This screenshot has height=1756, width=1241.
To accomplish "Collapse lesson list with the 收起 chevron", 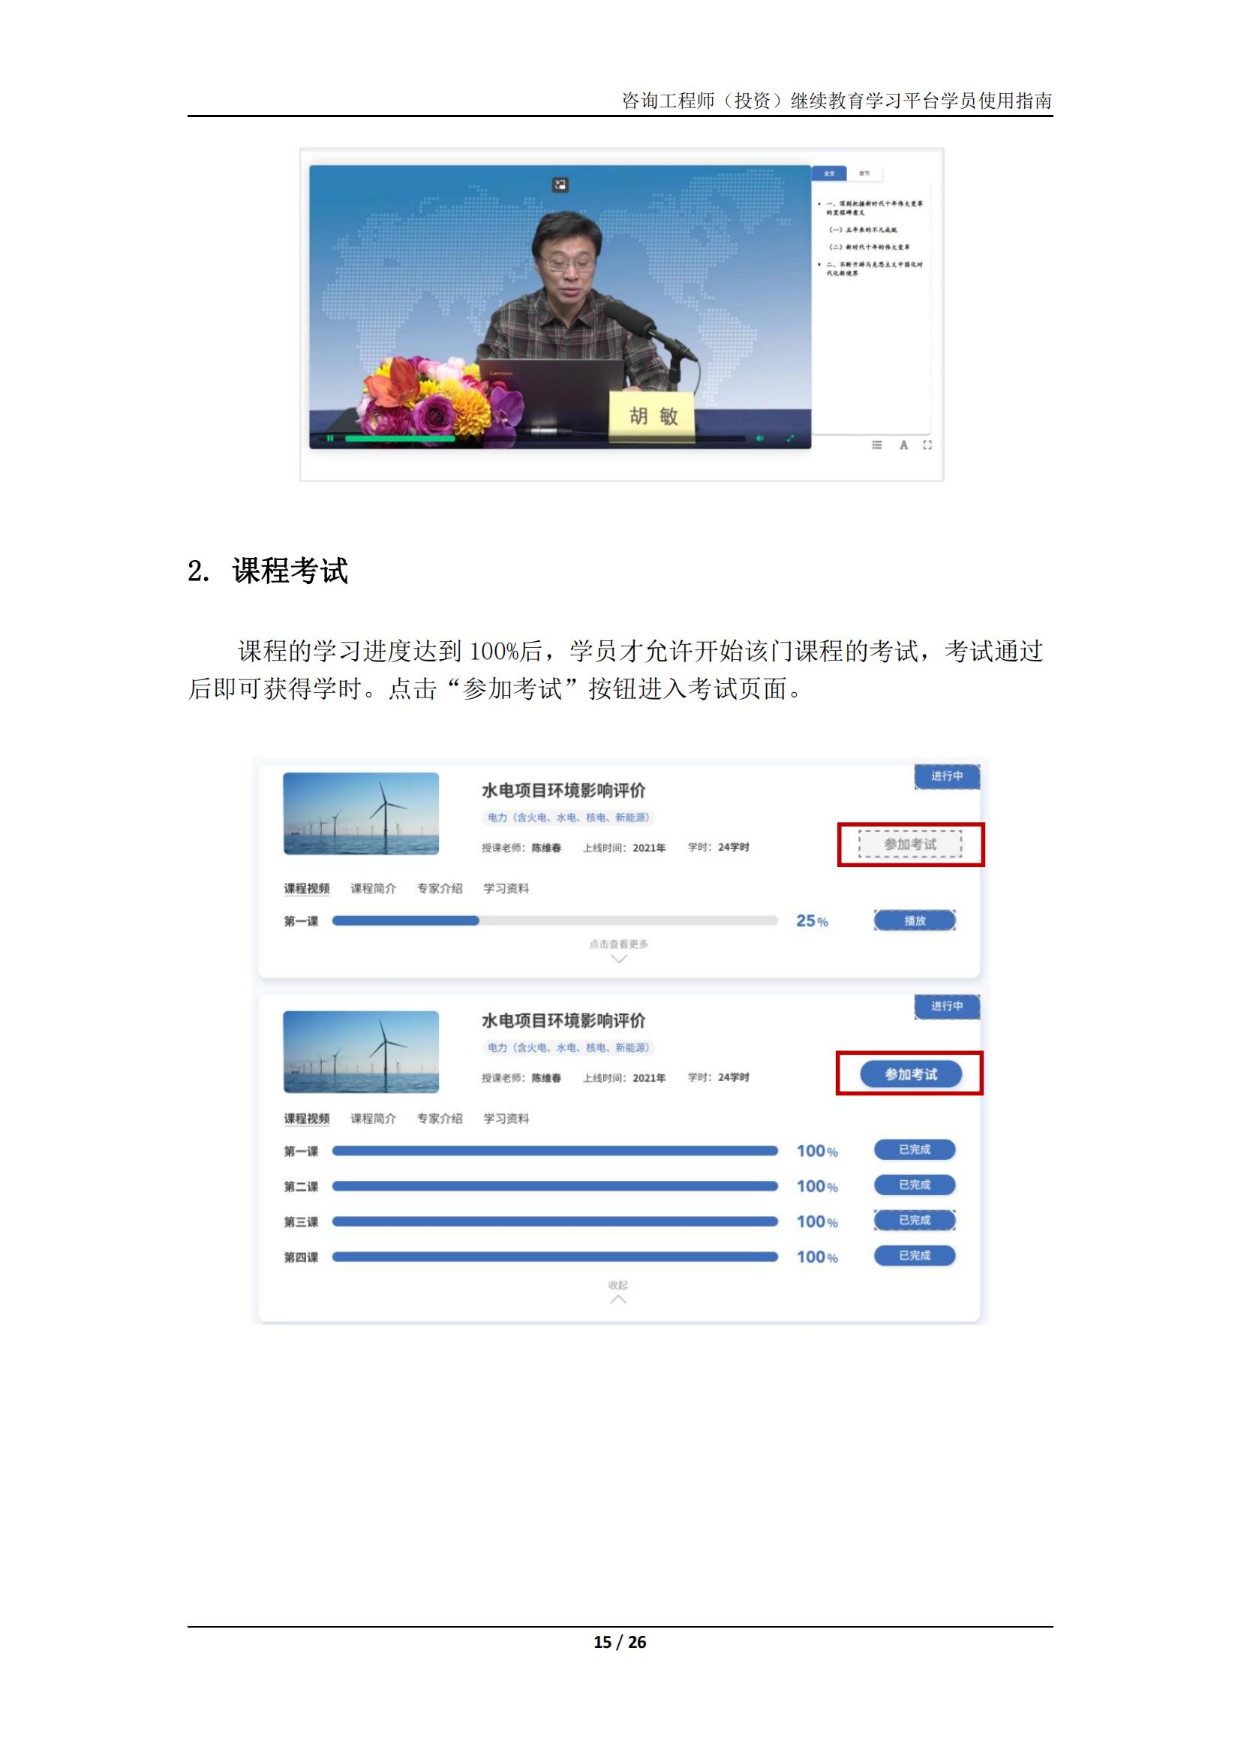I will pos(618,1299).
